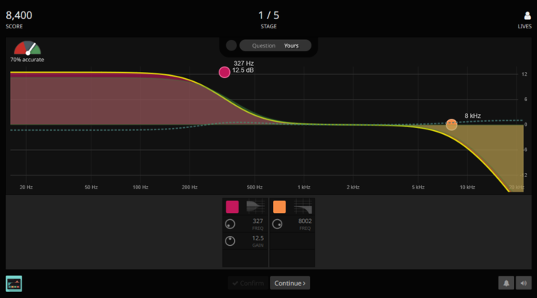537x298 pixels.
Task: Click the greyed-out Confirm button
Action: click(x=249, y=283)
